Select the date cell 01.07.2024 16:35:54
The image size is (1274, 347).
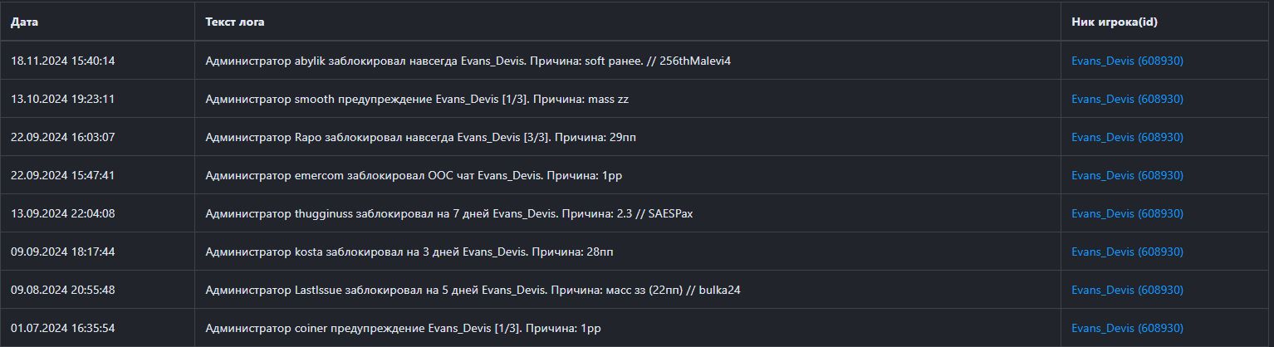[x=63, y=328]
